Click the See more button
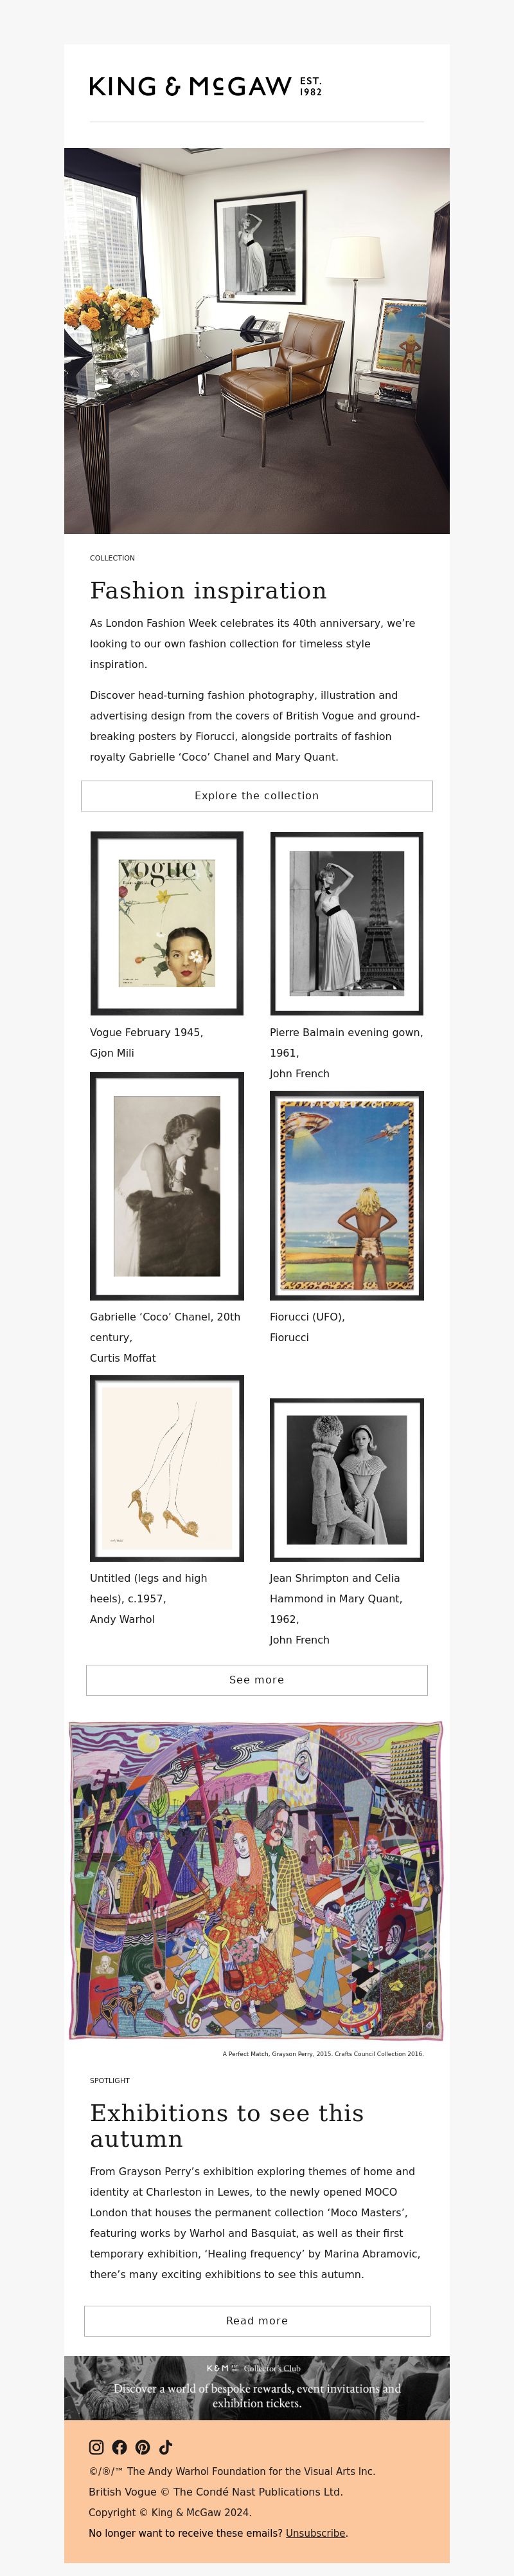Viewport: 514px width, 2576px height. coord(256,1679)
